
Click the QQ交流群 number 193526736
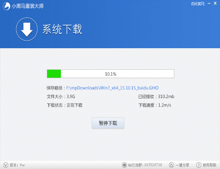coord(153,165)
